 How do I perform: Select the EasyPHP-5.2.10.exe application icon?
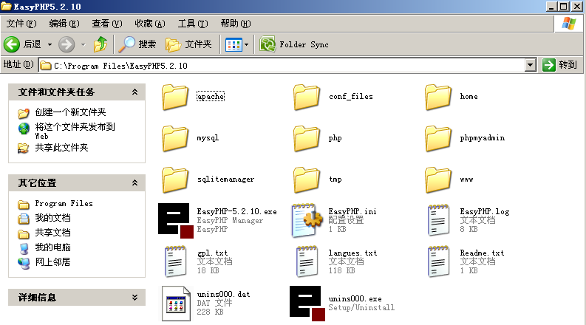coord(176,220)
